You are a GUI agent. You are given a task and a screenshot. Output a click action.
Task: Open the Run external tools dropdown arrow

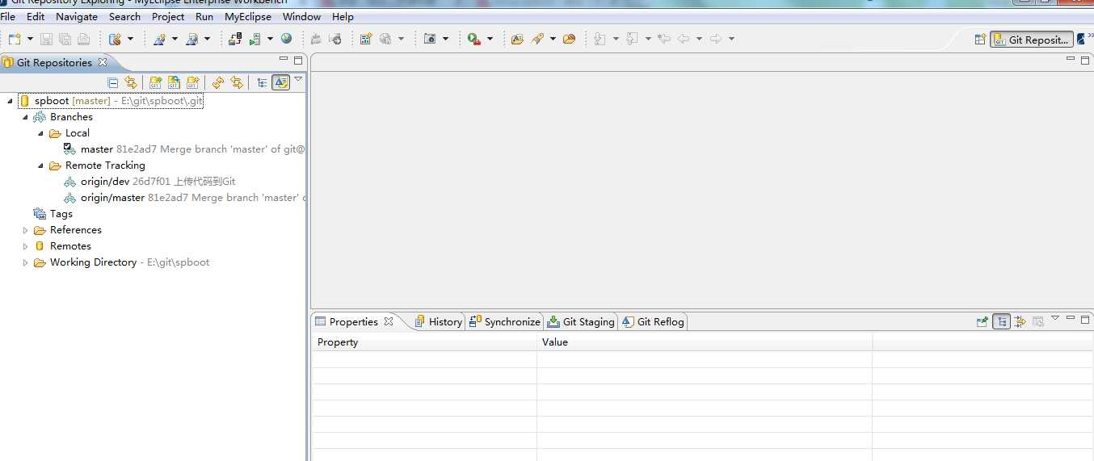coord(490,39)
